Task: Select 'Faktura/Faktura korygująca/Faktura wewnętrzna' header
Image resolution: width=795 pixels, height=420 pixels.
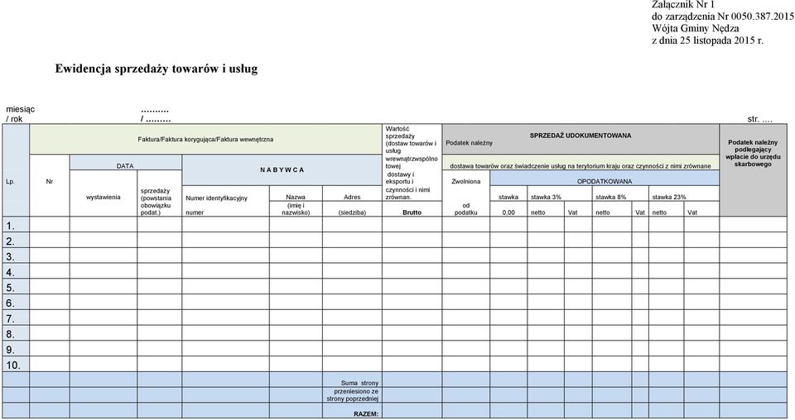Action: (x=205, y=139)
